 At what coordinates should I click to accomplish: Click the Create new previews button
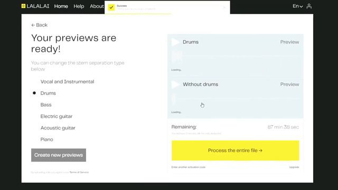[59, 155]
